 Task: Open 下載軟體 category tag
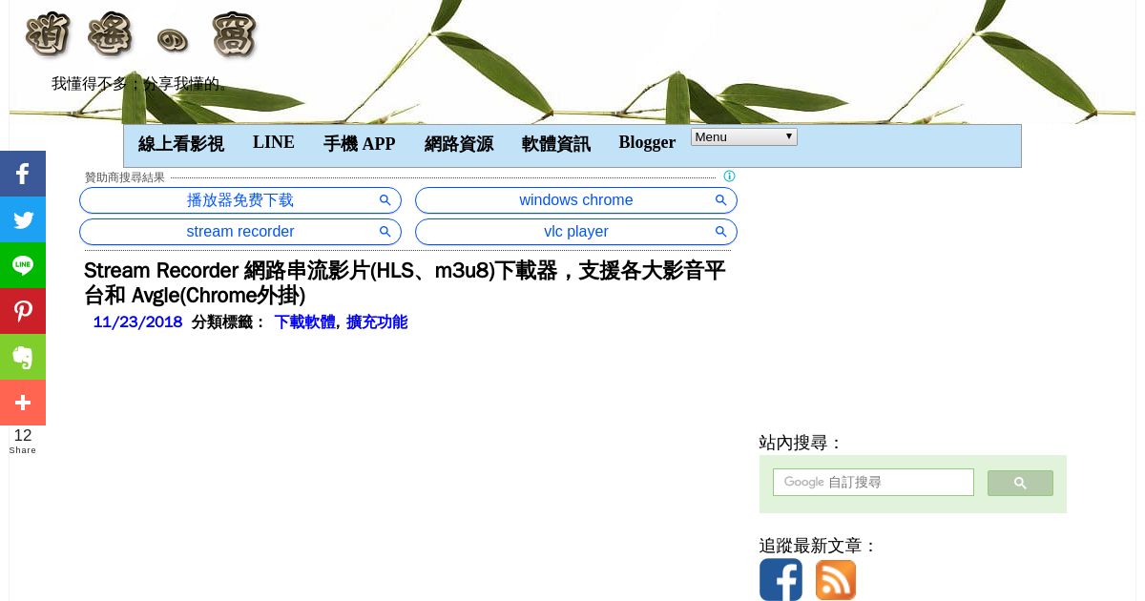coord(304,322)
